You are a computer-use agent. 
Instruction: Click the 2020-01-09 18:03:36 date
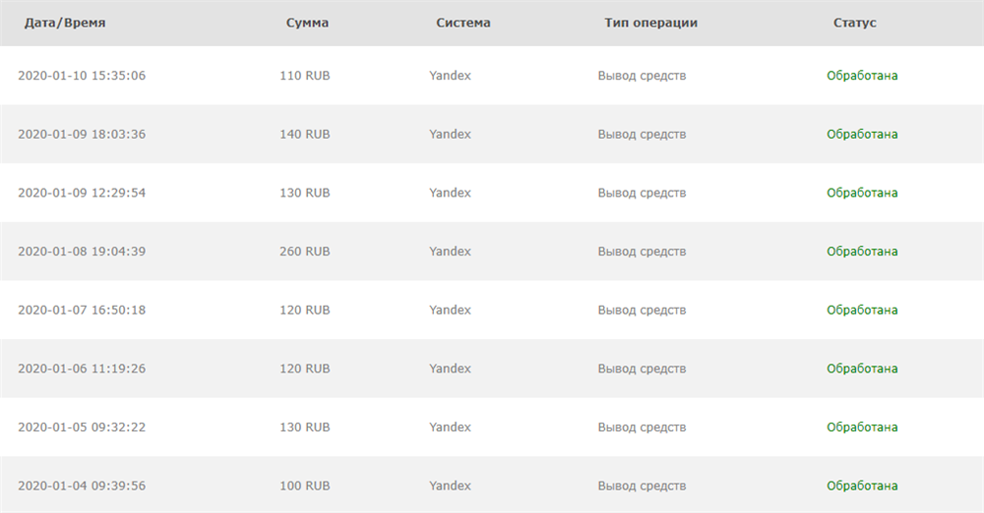[x=82, y=135]
